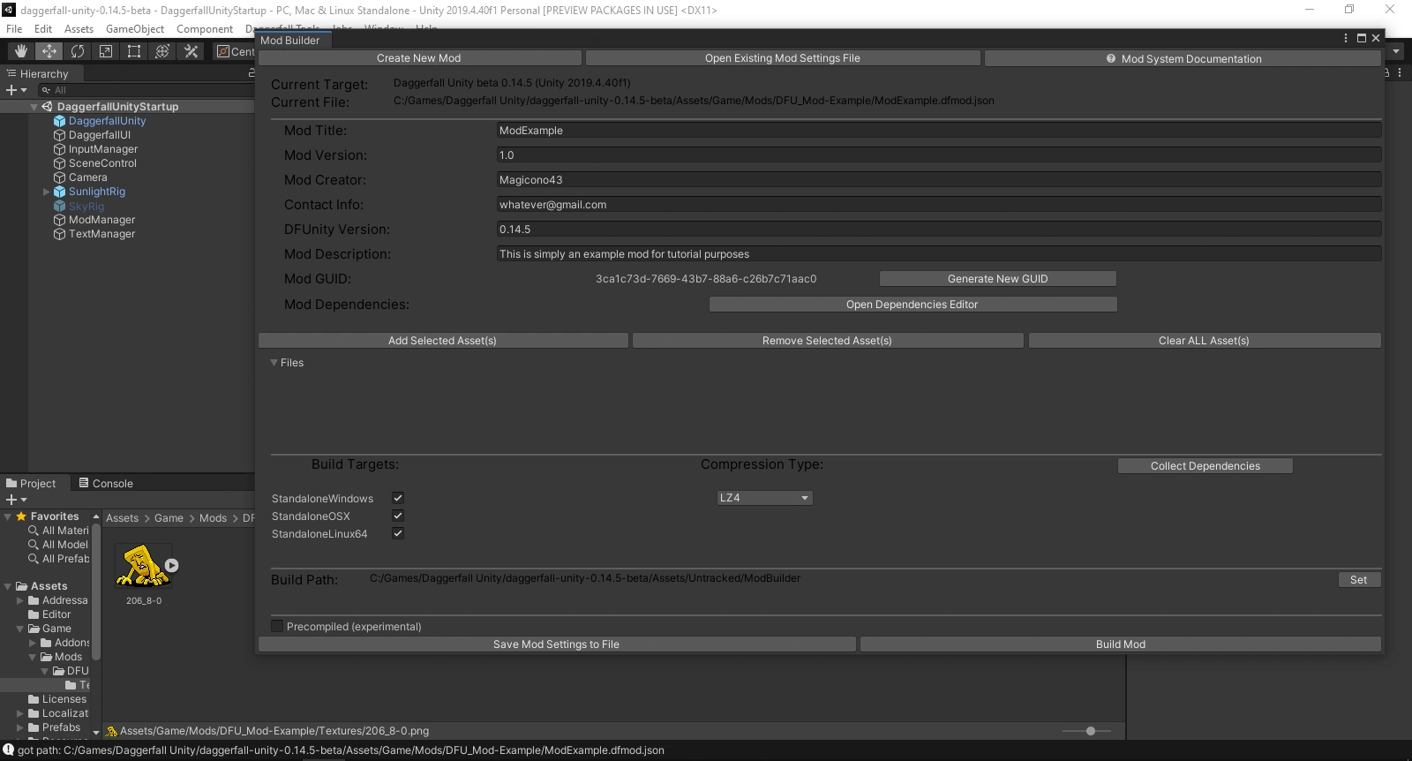Click the Mod Description input field
The width and height of the screenshot is (1412, 761).
point(939,254)
